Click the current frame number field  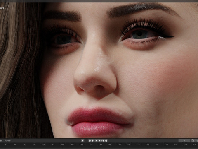coord(184,141)
